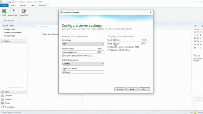Click the Next button

click(x=144, y=89)
